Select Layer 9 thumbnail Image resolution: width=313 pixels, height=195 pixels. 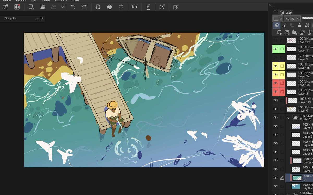pos(292,109)
